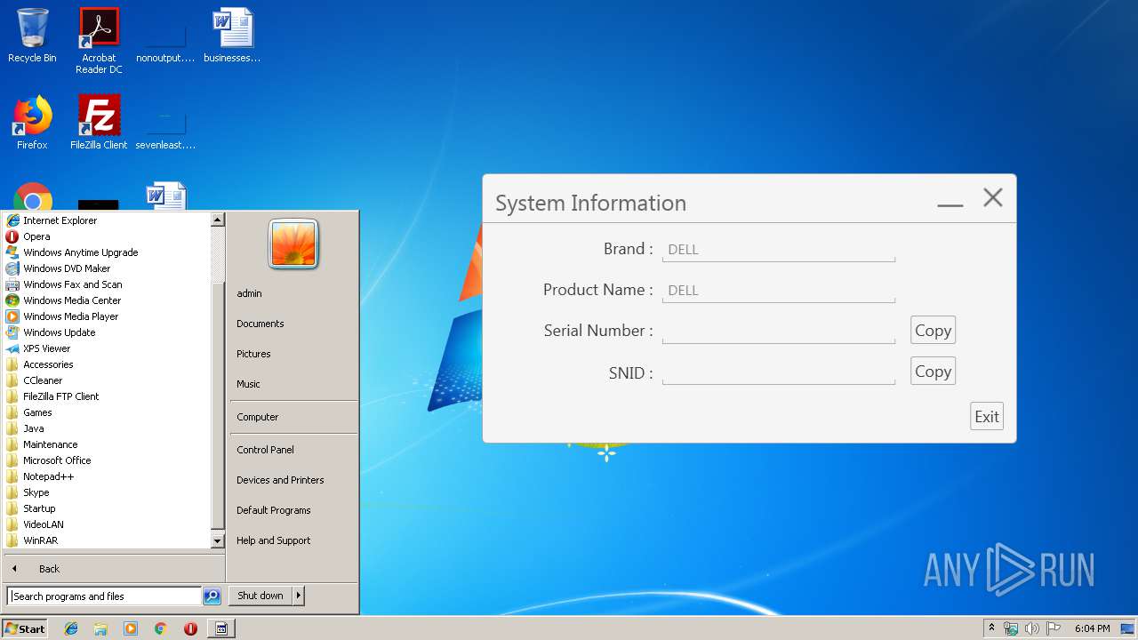The image size is (1138, 640).
Task: Click the admin user picture in Start menu
Action: (293, 244)
